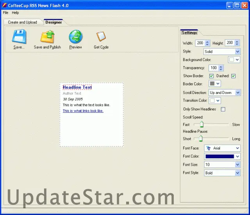Screen dimensions: 250x215
Task: Enable Only Show Headlines checkbox
Action: 223,109
